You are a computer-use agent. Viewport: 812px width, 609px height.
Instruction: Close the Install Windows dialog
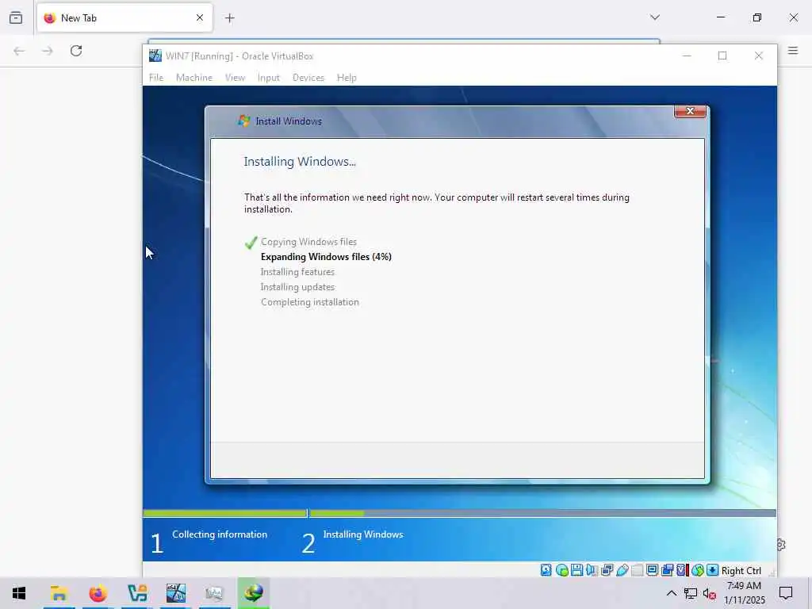tap(690, 111)
